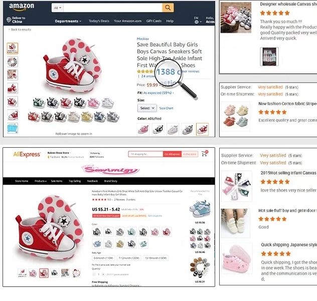The height and width of the screenshot is (301, 317).
Task: Open Today's Deals in Amazon navigation
Action: (x=99, y=21)
